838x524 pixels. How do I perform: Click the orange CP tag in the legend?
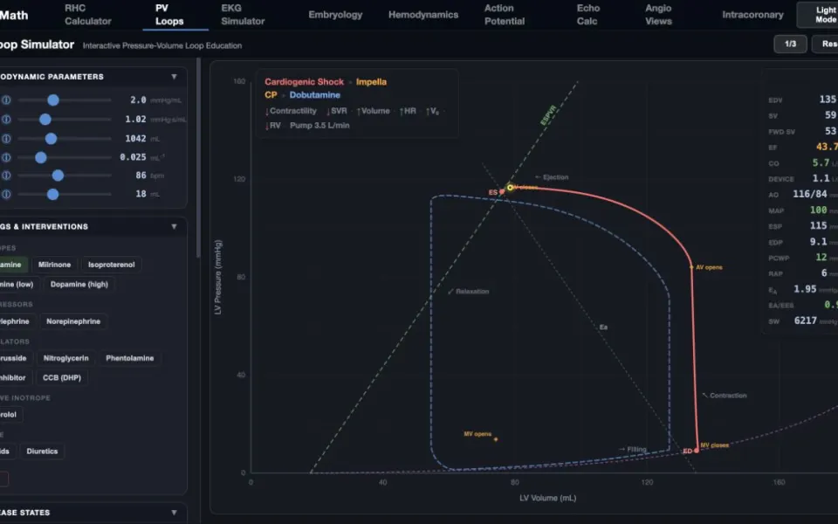click(271, 94)
